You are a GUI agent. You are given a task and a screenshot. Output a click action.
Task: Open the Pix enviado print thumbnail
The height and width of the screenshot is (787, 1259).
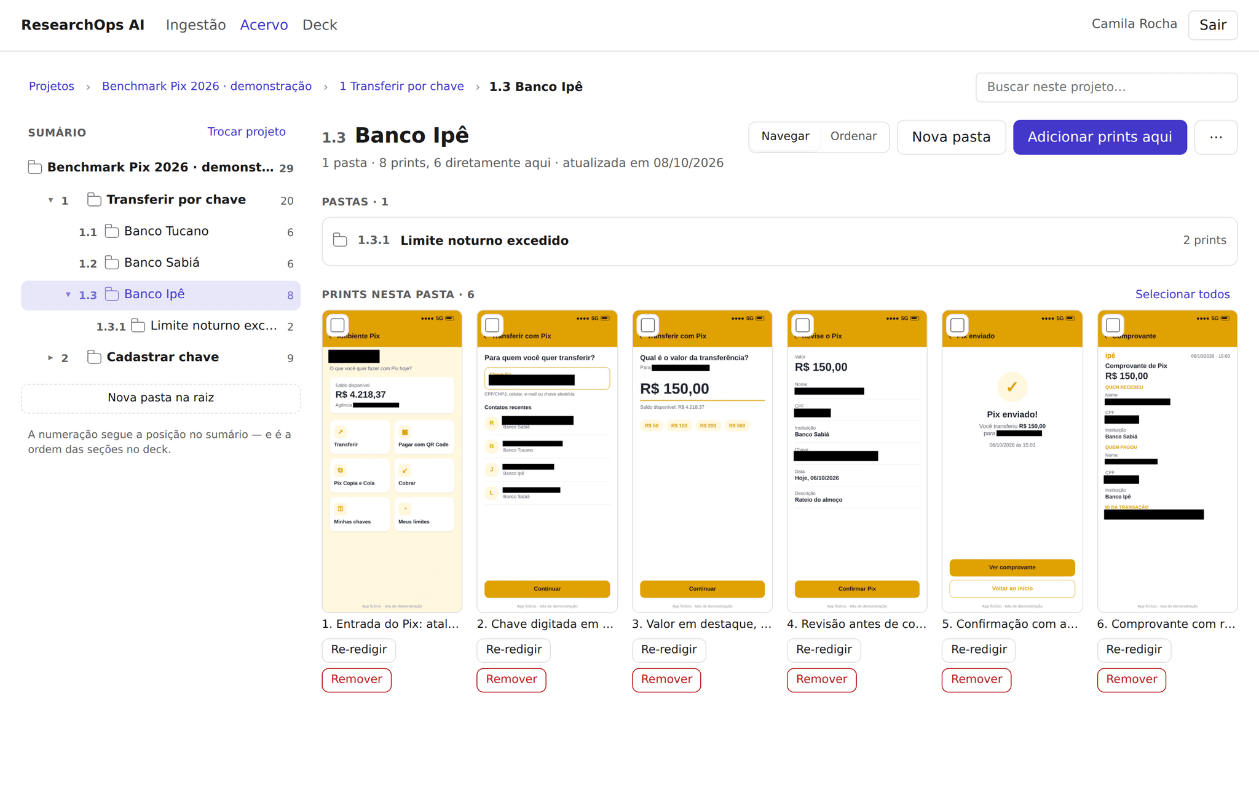pos(1012,461)
